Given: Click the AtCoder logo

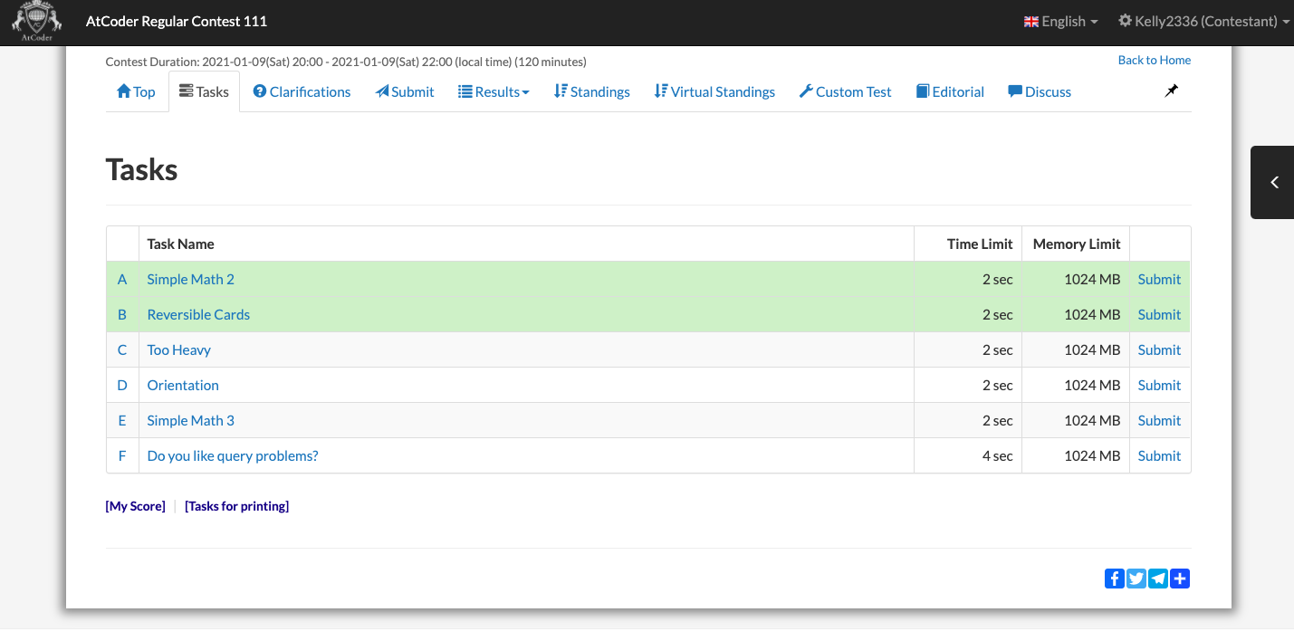Looking at the screenshot, I should [36, 21].
